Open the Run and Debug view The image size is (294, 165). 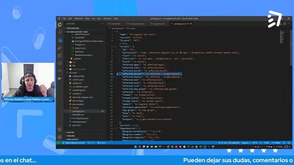point(60,48)
